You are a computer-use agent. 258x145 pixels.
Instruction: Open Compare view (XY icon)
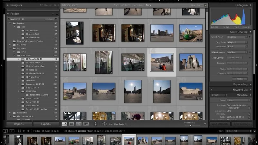click(x=79, y=124)
